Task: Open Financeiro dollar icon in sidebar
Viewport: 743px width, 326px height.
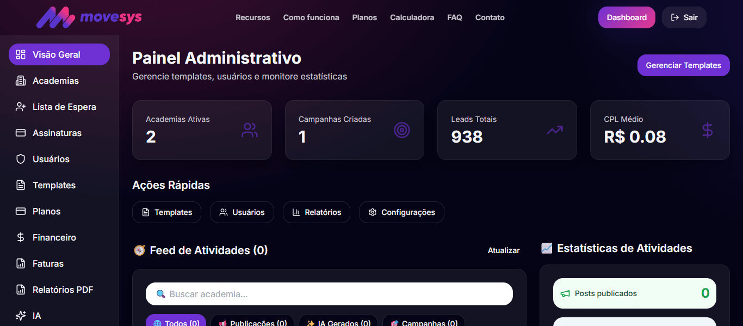Action: (x=21, y=237)
